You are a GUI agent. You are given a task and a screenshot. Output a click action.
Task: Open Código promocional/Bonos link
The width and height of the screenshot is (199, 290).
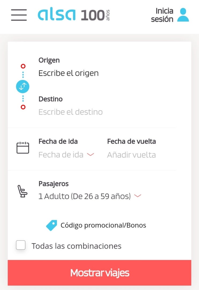[x=103, y=225]
